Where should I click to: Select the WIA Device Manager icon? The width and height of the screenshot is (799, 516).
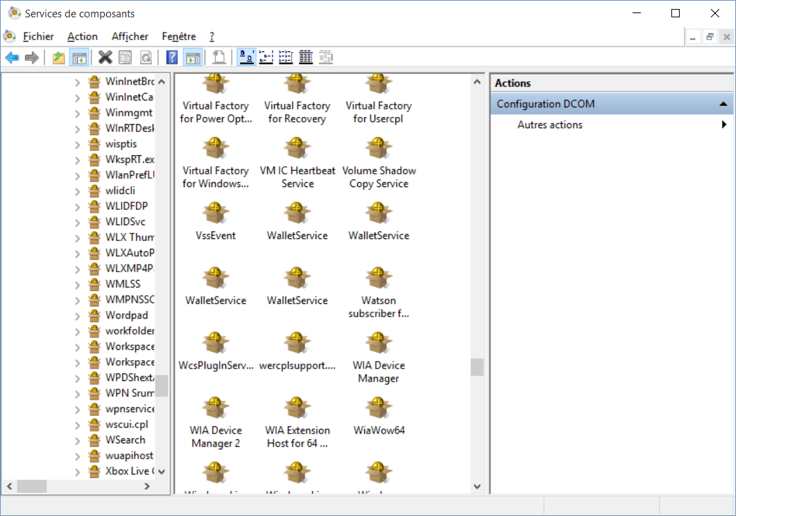[379, 358]
